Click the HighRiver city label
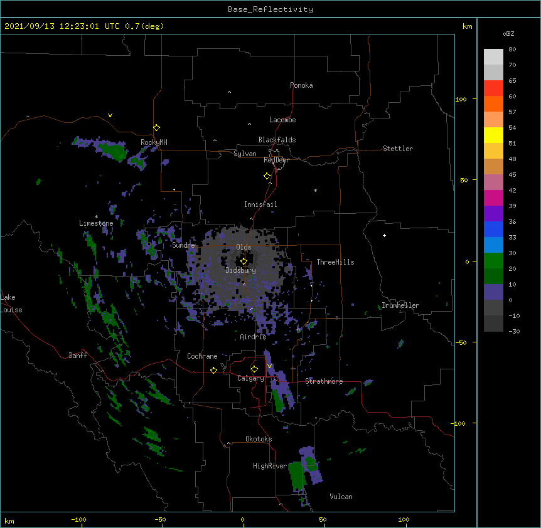Image resolution: width=541 pixels, height=528 pixels. [270, 466]
